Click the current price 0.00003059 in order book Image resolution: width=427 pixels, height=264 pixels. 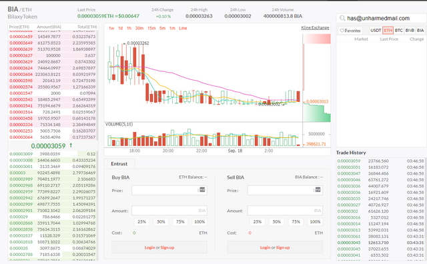(x=48, y=146)
